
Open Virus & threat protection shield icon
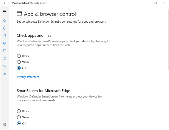(5, 28)
